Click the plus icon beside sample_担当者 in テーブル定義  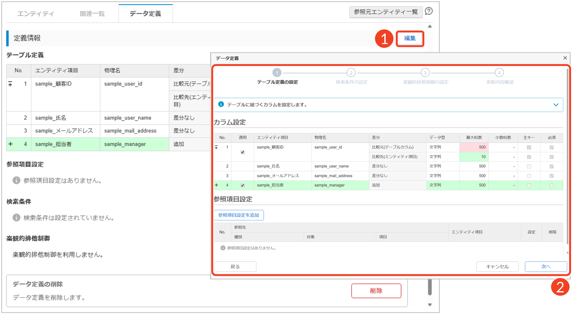coord(10,144)
